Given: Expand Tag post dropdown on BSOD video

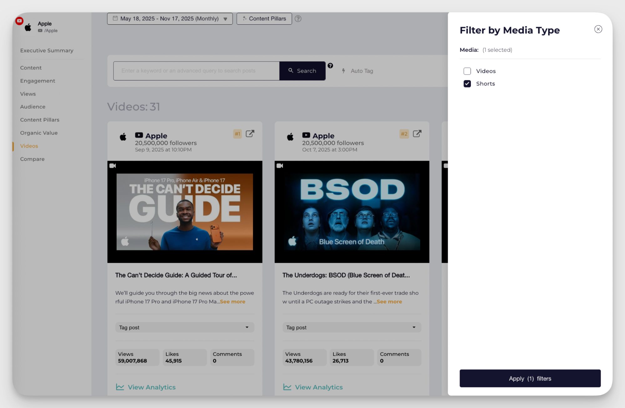Looking at the screenshot, I should coord(414,327).
